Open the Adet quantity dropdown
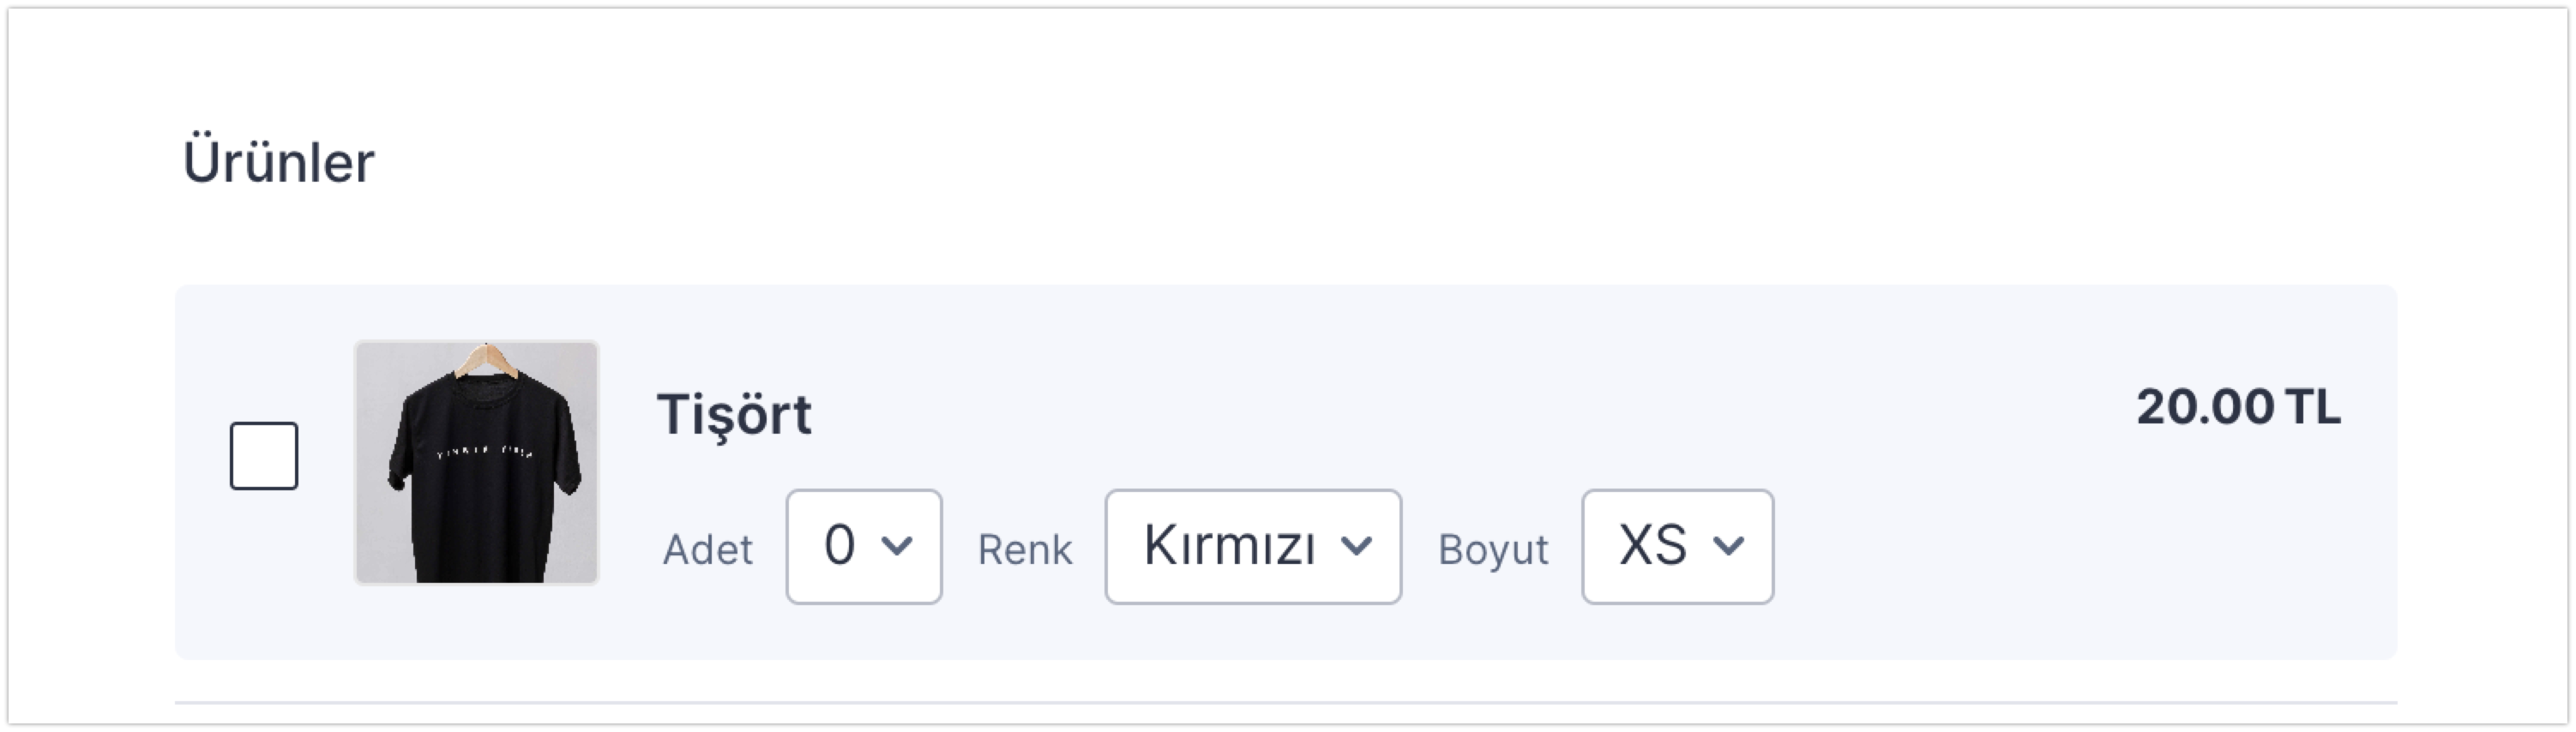The image size is (2576, 732). (x=864, y=546)
